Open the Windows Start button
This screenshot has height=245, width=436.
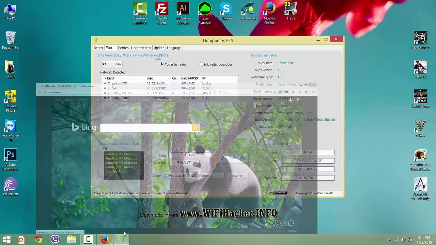[x=6, y=240]
